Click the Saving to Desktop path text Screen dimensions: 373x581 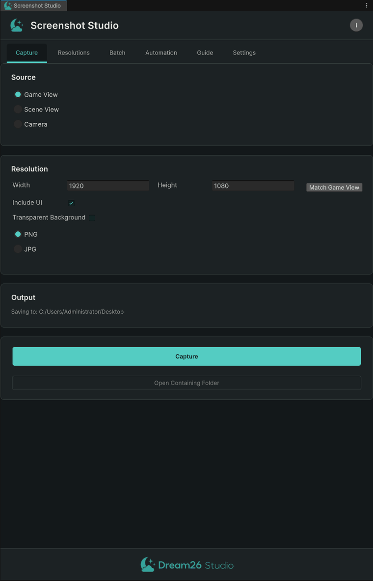click(x=67, y=312)
